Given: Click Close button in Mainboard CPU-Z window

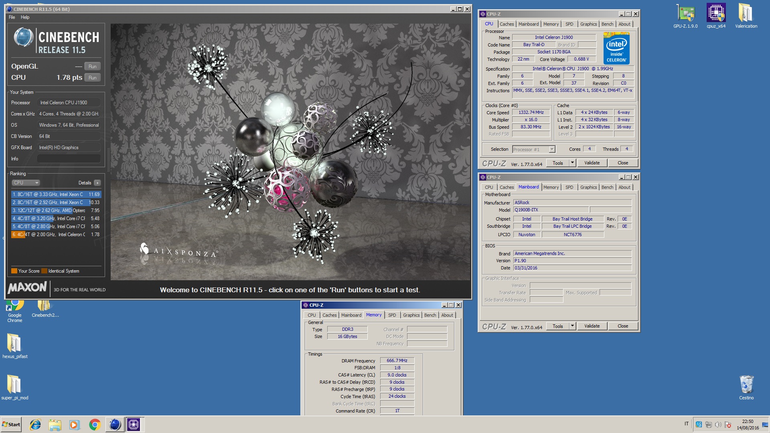Looking at the screenshot, I should pyautogui.click(x=623, y=326).
